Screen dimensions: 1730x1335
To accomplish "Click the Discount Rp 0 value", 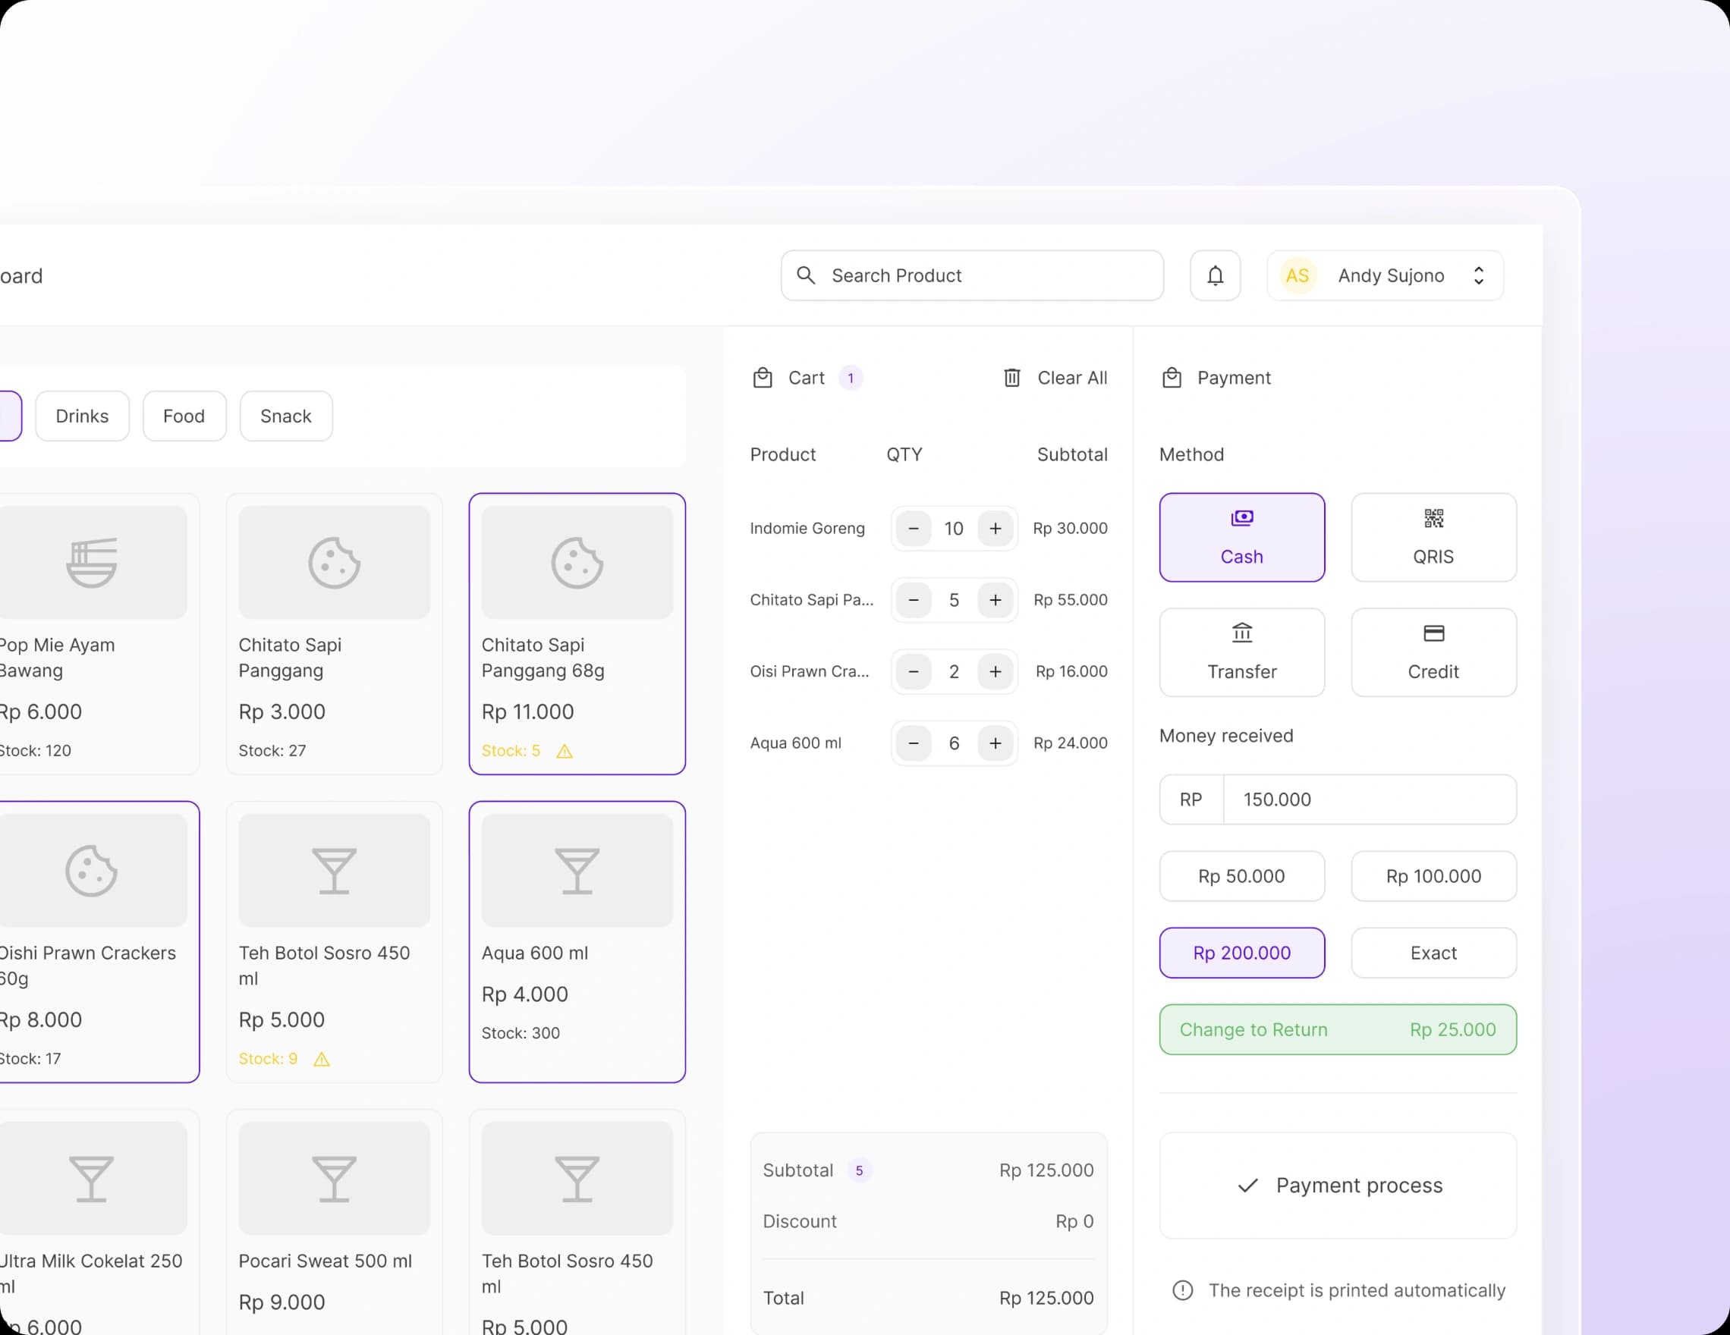I will 1074,1221.
